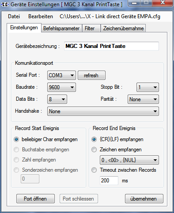Open the Zeichenübernahme tab
This screenshot has width=174, height=213.
123,28
